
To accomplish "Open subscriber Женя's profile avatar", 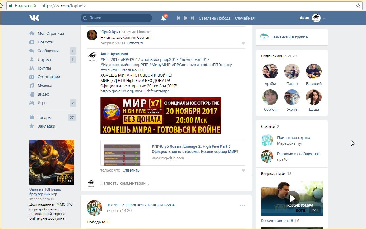I will 292,97.
